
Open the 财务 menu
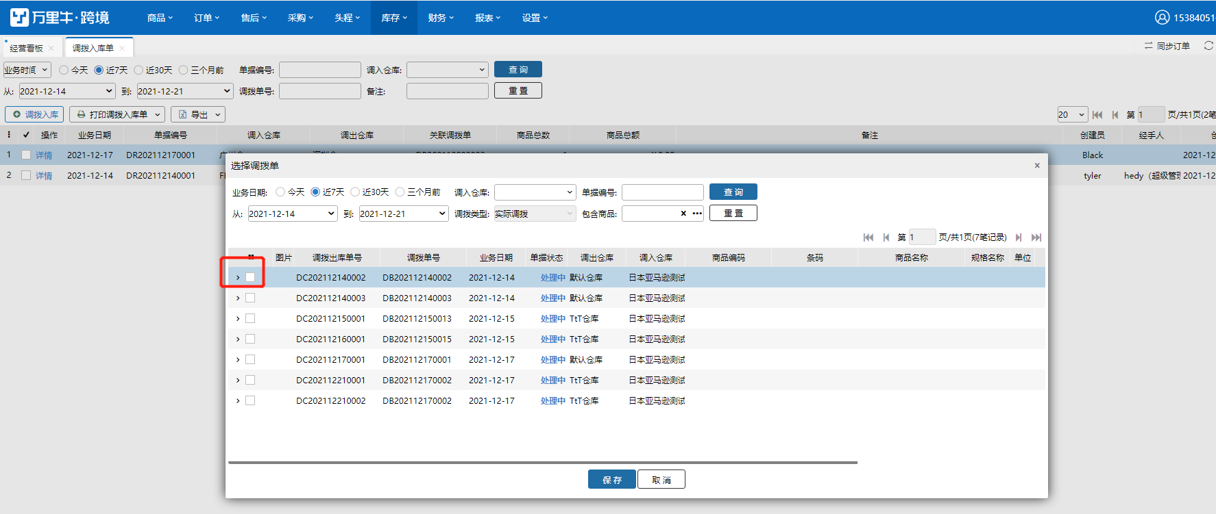441,18
